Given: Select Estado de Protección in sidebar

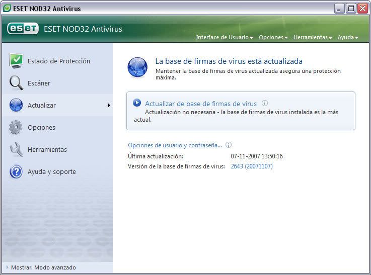Looking at the screenshot, I should tap(59, 61).
